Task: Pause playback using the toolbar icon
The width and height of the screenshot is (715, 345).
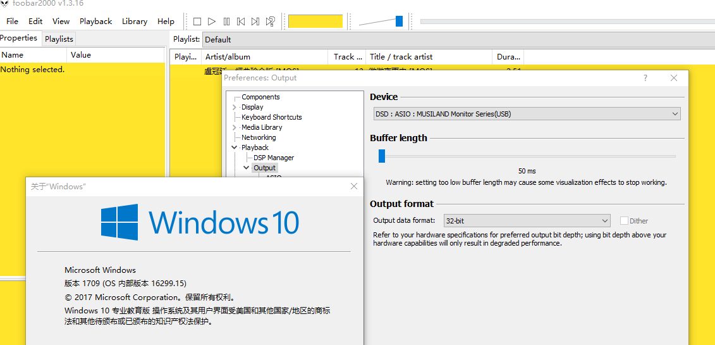Action: tap(226, 22)
